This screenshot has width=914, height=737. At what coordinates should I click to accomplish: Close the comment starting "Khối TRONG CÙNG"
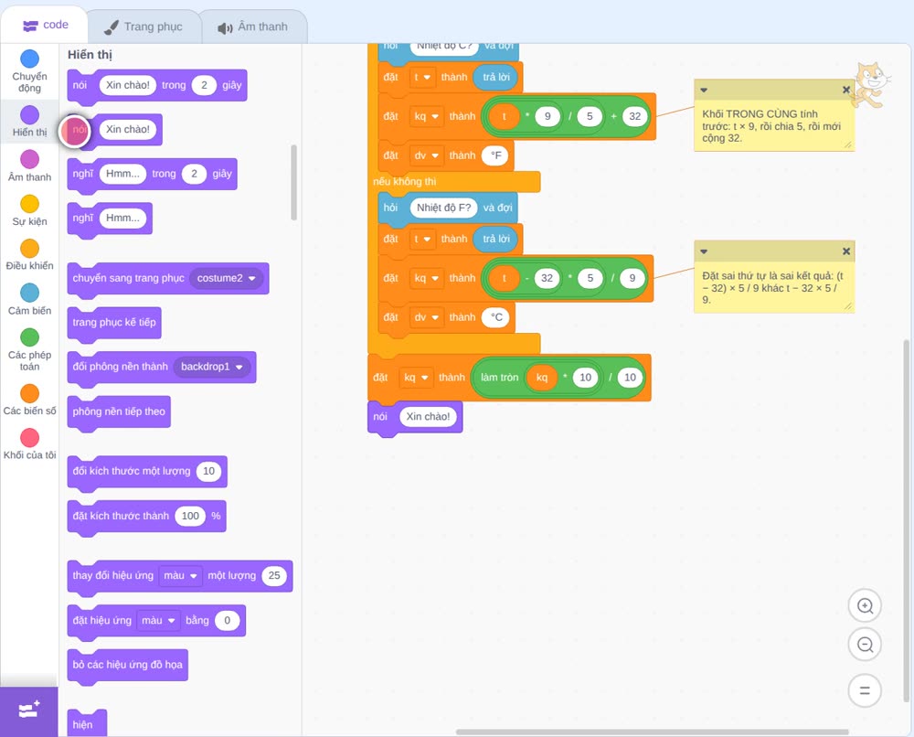pyautogui.click(x=845, y=90)
